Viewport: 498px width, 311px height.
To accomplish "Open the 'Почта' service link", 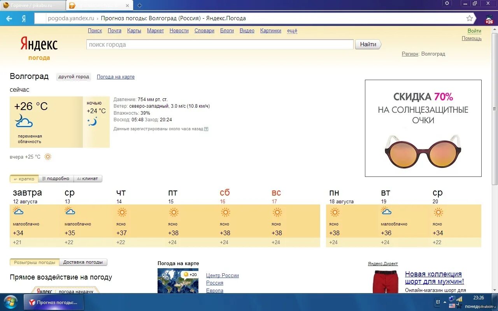I will pyautogui.click(x=114, y=31).
